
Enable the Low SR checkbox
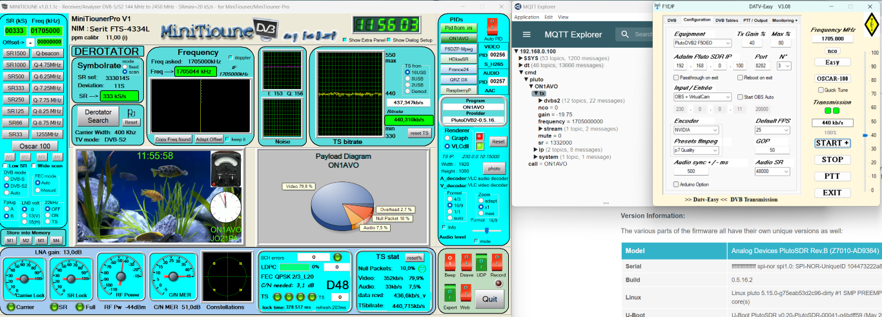[x=6, y=165]
